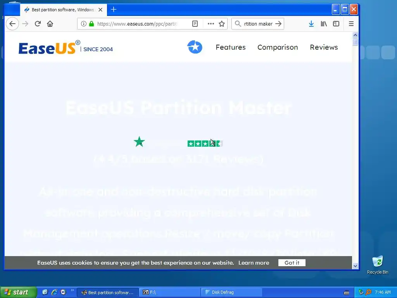Viewport: 397px width, 298px height.
Task: Click the Trustpilot star rating bar
Action: click(x=205, y=144)
